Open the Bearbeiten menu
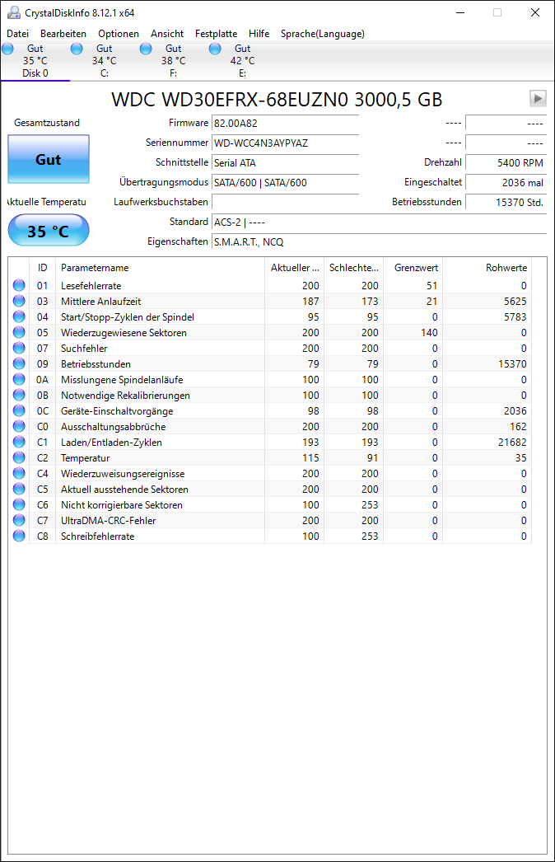The image size is (555, 862). (63, 34)
